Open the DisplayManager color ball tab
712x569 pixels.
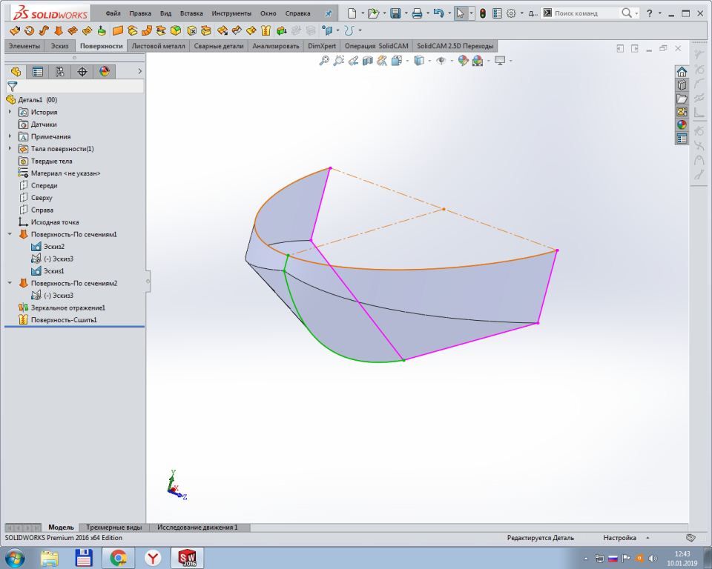[104, 72]
